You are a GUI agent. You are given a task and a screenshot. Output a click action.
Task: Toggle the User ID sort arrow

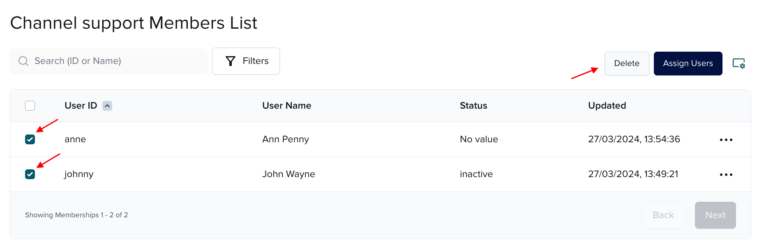[107, 106]
